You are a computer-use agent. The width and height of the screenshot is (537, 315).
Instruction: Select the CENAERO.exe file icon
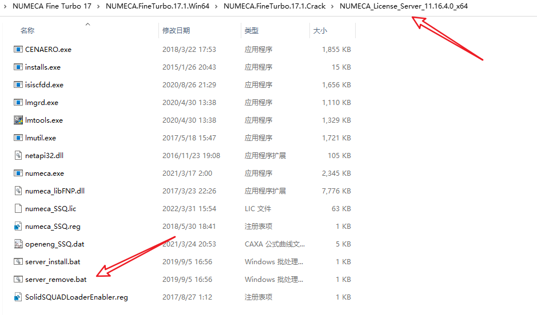point(18,49)
